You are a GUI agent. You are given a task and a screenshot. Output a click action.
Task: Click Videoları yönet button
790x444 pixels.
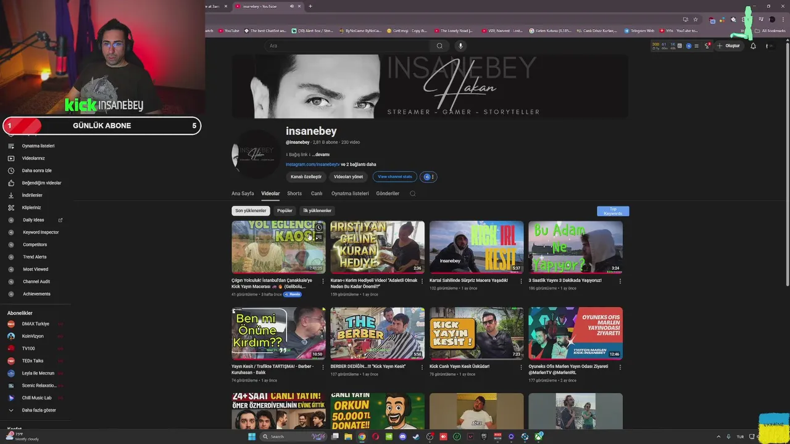[x=348, y=177]
